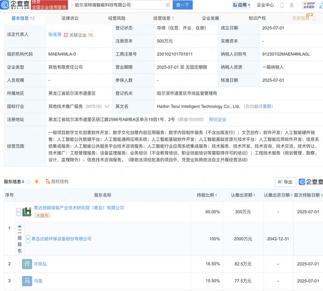This screenshot has width=323, height=291.
Task: Expand the 国标行业 chevron dropdown
Action: click(x=107, y=106)
